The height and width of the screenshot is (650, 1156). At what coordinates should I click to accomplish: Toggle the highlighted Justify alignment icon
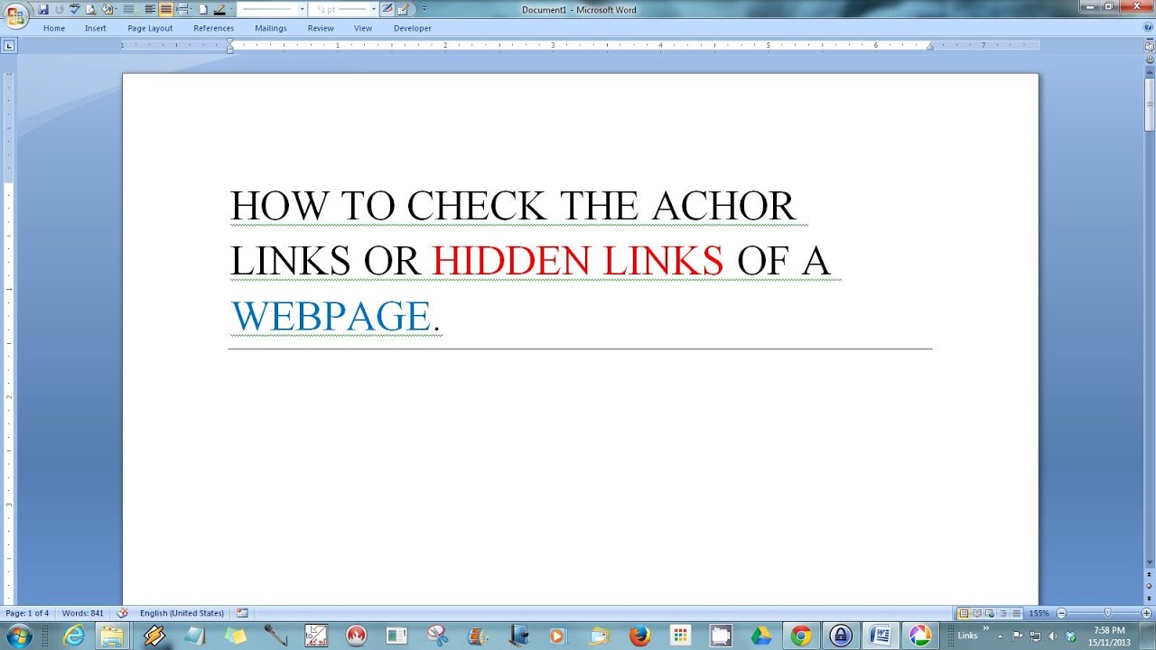pos(165,9)
